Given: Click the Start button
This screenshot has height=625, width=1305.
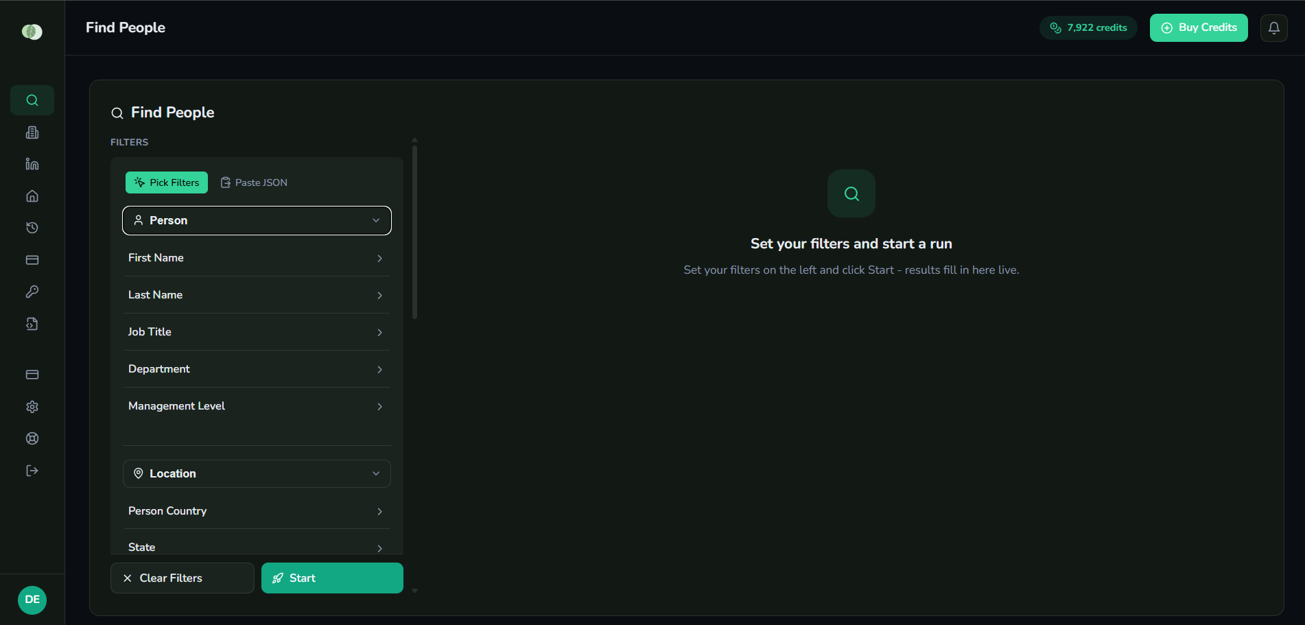Looking at the screenshot, I should coord(332,578).
